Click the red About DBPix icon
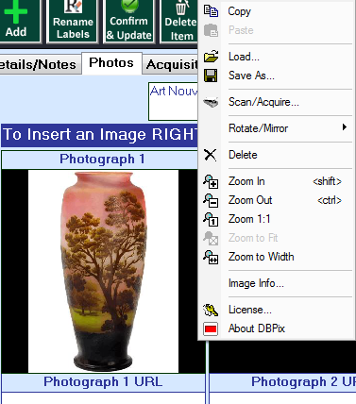The width and height of the screenshot is (356, 404). 211,328
